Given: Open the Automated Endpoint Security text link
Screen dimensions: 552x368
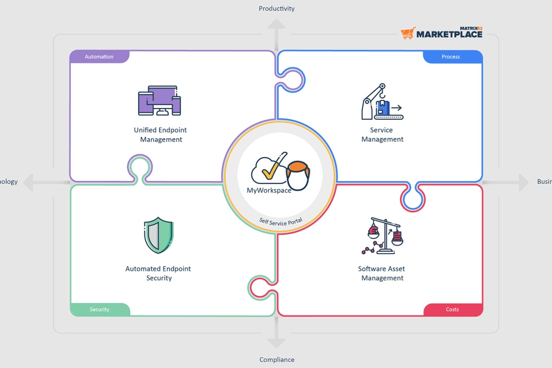Looking at the screenshot, I should click(x=158, y=274).
